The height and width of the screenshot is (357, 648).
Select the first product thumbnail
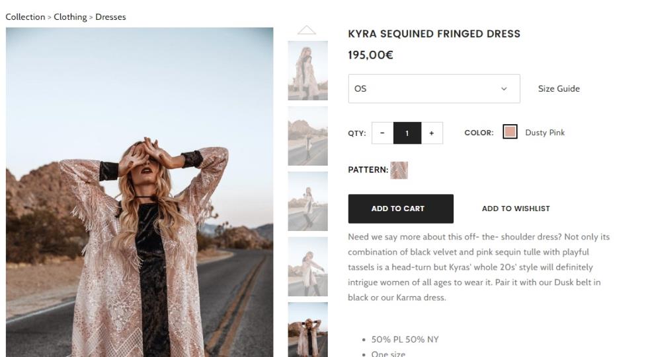pyautogui.click(x=307, y=70)
